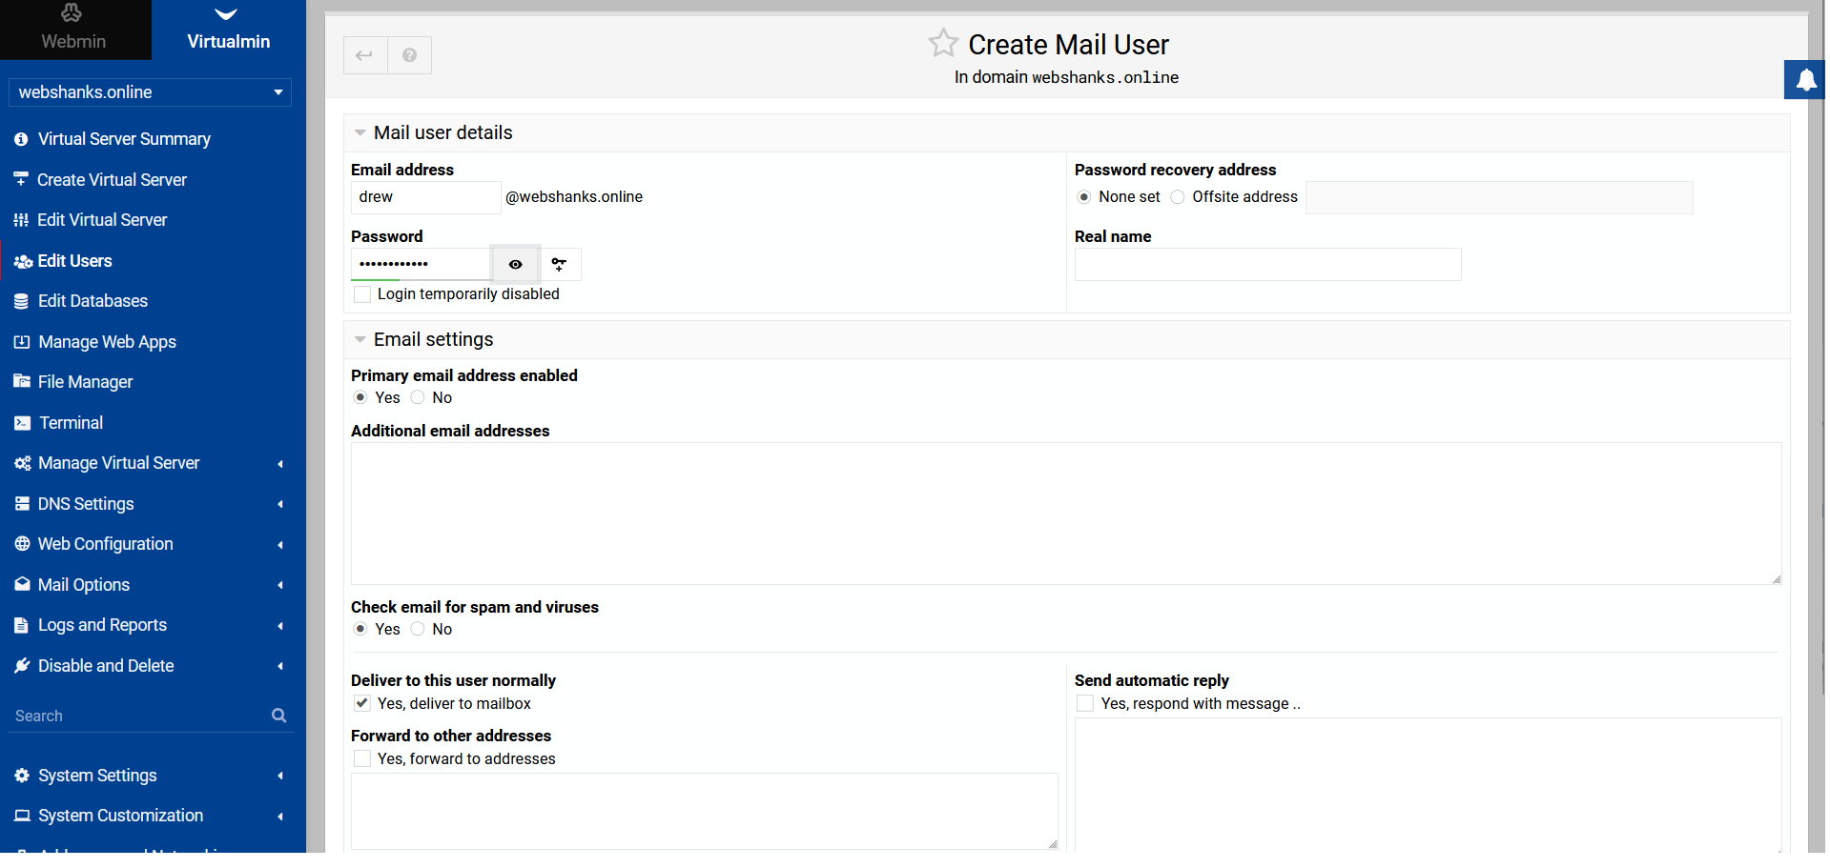Click the Webmin logo icon
1830x868 pixels.
(72, 13)
